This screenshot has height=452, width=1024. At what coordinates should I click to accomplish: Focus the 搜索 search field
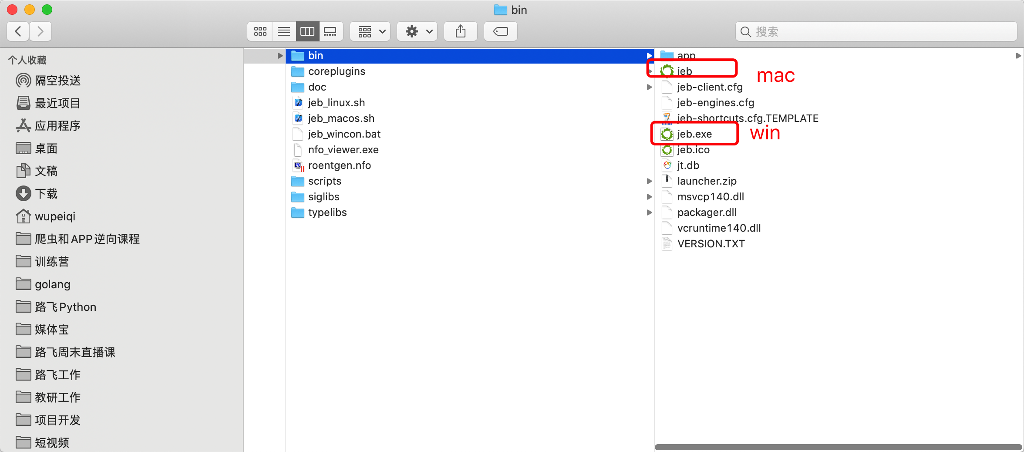876,31
